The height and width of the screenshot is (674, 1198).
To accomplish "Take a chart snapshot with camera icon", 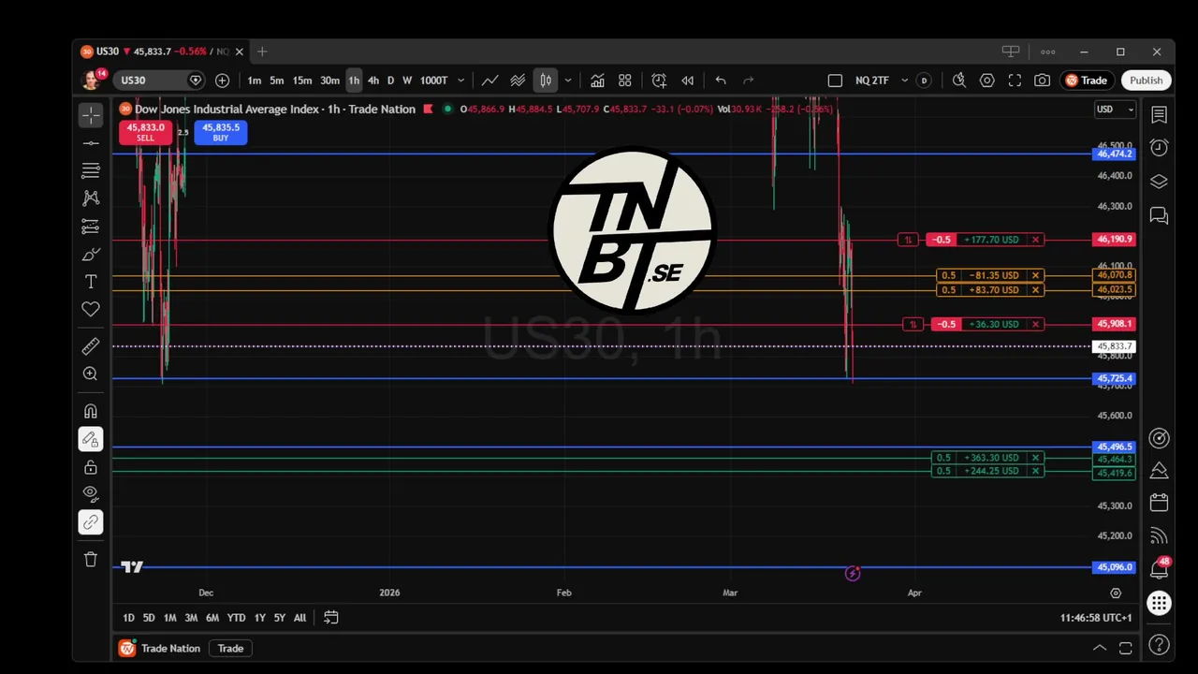I will pos(1042,81).
